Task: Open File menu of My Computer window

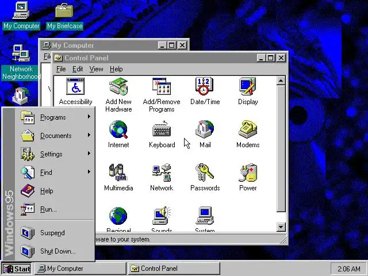Action: (x=47, y=56)
